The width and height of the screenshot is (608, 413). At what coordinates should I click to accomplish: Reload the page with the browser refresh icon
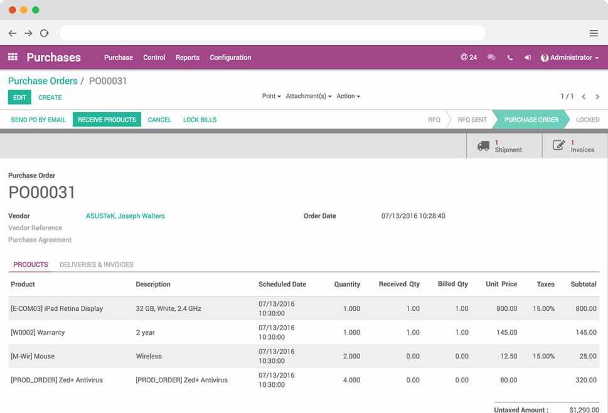[x=44, y=33]
